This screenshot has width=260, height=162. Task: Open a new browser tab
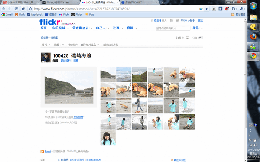click(162, 3)
